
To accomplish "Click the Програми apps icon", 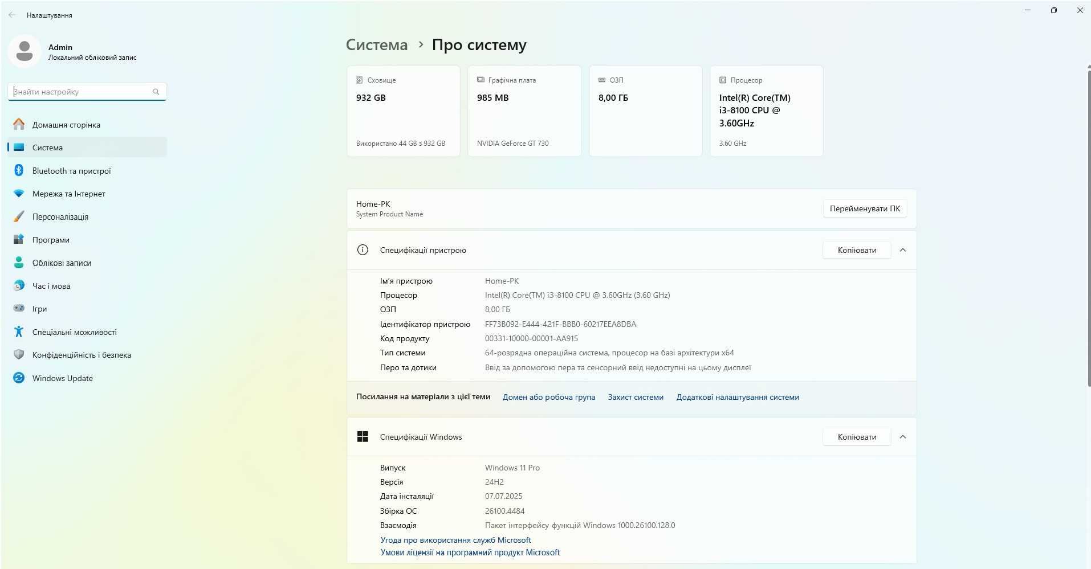I will pyautogui.click(x=19, y=239).
